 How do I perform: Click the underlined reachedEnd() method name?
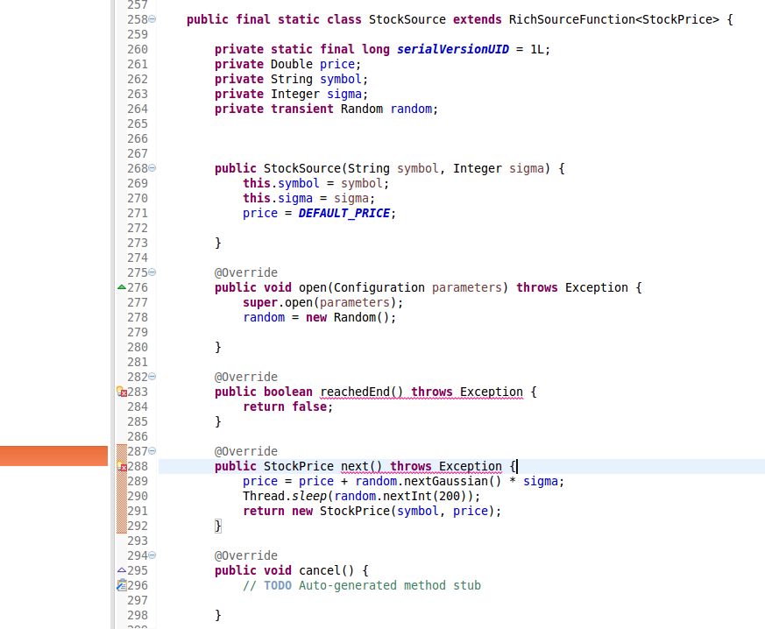360,392
